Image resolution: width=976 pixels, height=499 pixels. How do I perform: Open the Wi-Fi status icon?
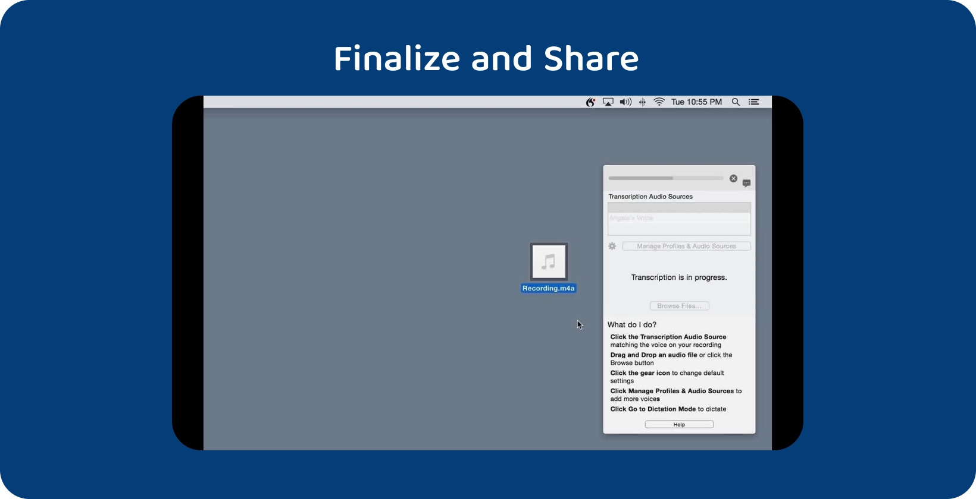(x=659, y=102)
